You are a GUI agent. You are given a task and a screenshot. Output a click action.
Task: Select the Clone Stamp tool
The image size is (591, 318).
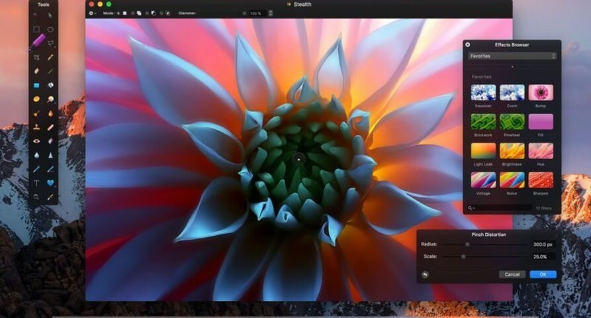click(36, 127)
